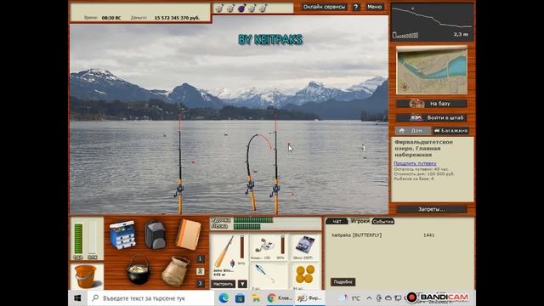Click the game time 08:30 ВС
This screenshot has height=306, width=544.
pos(111,18)
